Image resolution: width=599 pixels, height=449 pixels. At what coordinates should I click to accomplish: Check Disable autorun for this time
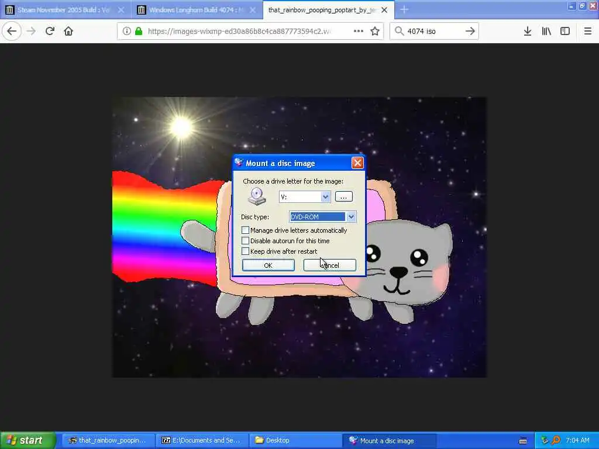245,241
